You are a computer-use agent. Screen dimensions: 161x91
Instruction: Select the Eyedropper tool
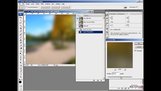coord(21,71)
